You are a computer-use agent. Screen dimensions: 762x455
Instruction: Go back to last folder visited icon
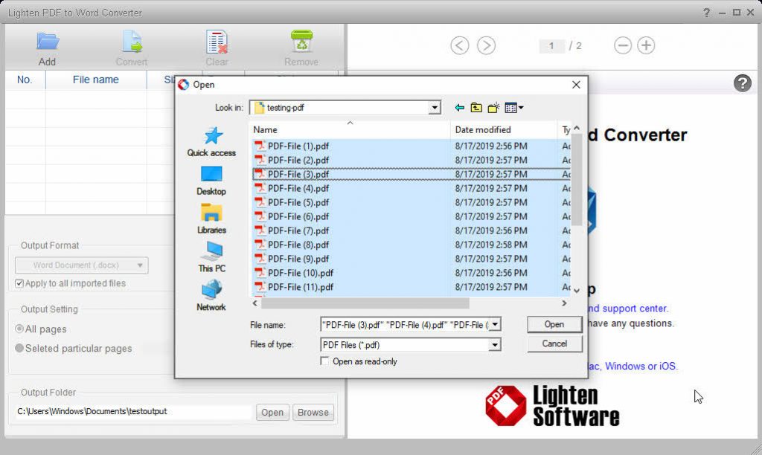pos(459,108)
